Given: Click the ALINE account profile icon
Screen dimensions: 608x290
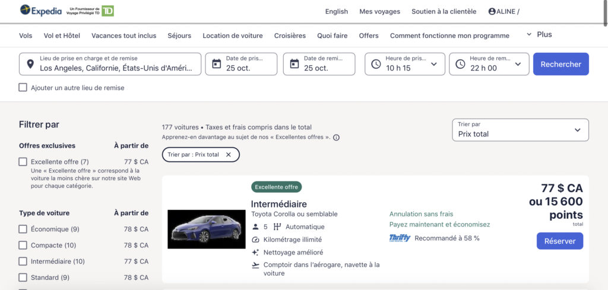Looking at the screenshot, I should (x=492, y=11).
